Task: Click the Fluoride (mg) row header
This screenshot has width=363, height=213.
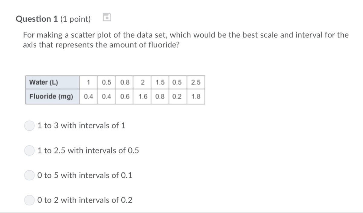Action: coord(53,97)
